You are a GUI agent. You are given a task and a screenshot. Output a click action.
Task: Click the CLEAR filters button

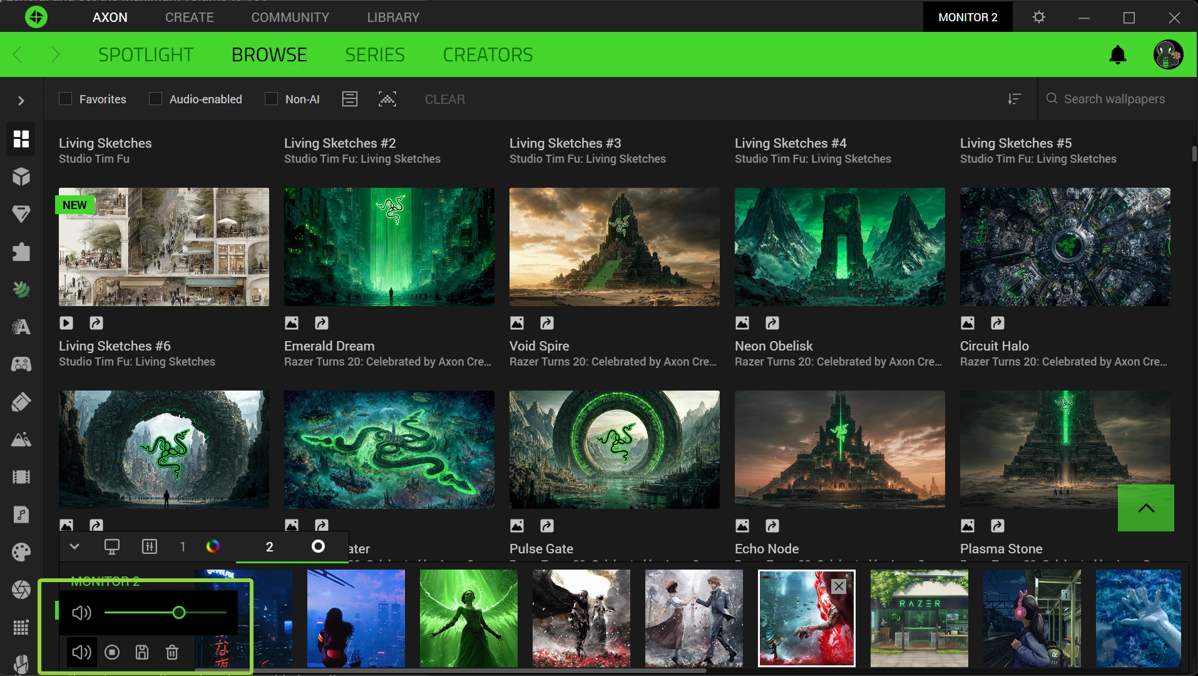click(x=445, y=100)
